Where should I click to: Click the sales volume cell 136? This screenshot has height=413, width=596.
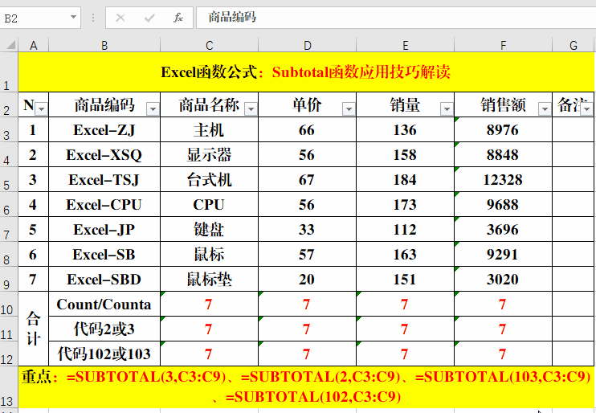[x=405, y=129]
